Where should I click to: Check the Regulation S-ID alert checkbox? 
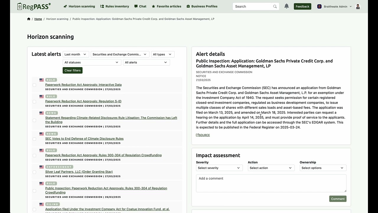pyautogui.click(x=34, y=101)
